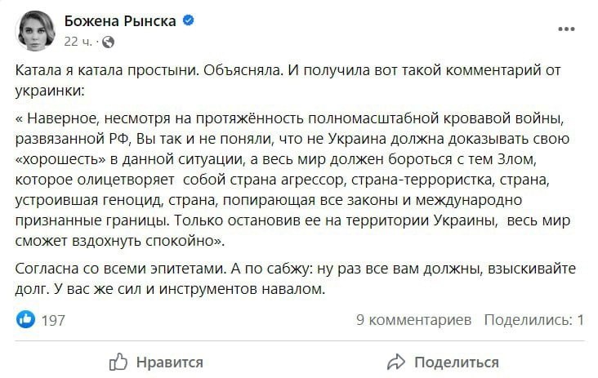Click the globe public-audience icon

pos(109,42)
